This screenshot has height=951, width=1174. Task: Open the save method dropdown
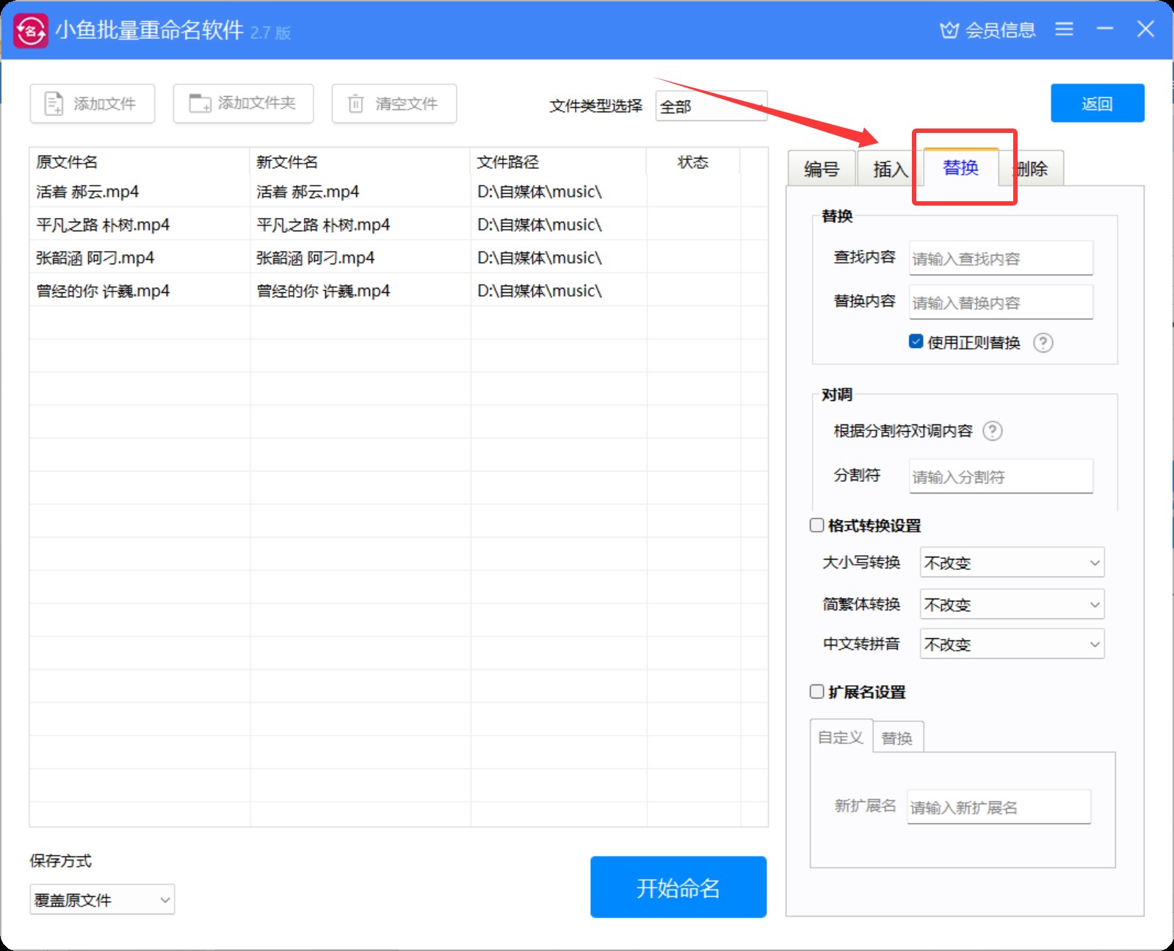point(102,900)
